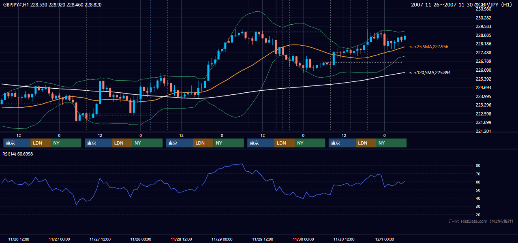The width and height of the screenshot is (518, 243).
Task: Select the 東京 session box for 11/26
Action: pos(17,143)
